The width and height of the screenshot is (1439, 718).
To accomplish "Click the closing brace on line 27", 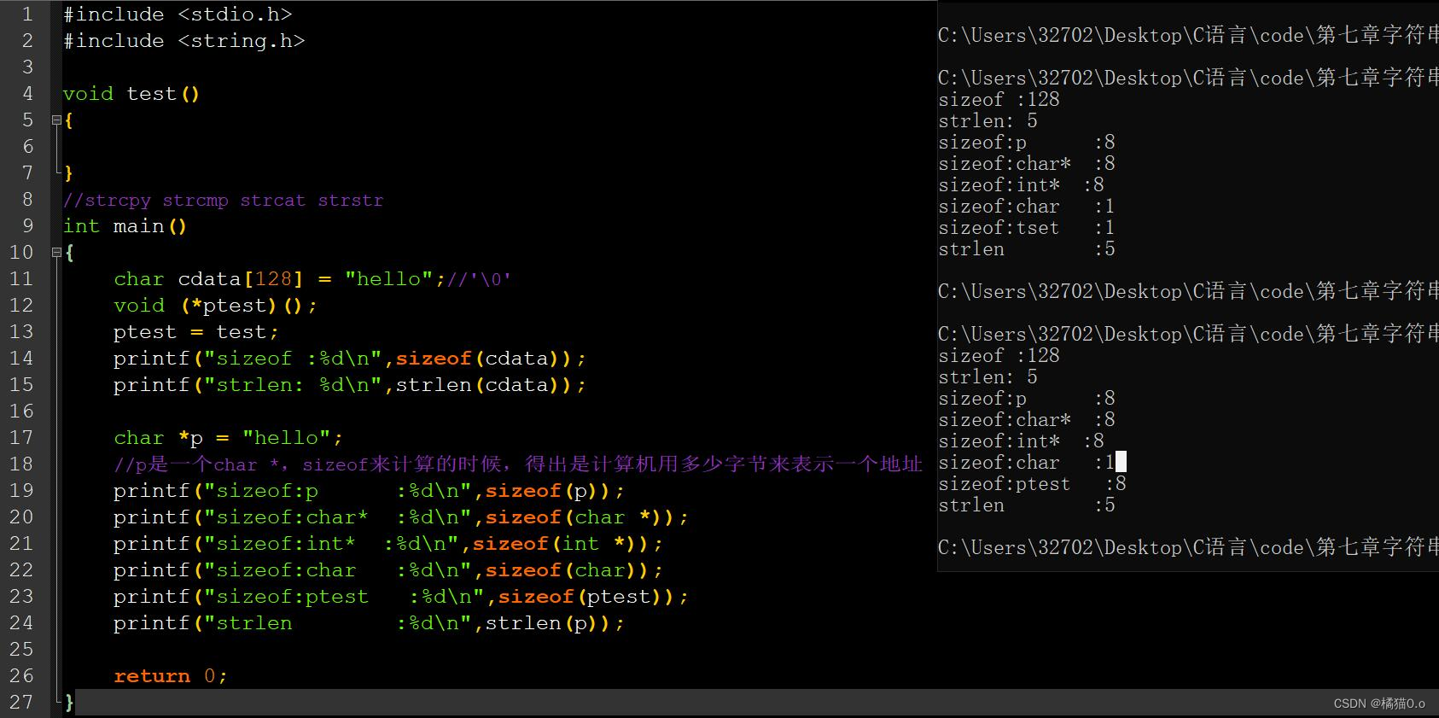I will click(x=69, y=703).
